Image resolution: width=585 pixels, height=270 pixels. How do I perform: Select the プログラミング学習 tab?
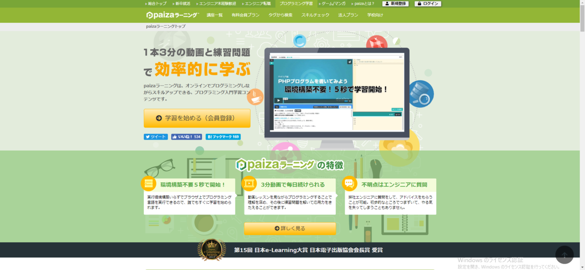296,3
